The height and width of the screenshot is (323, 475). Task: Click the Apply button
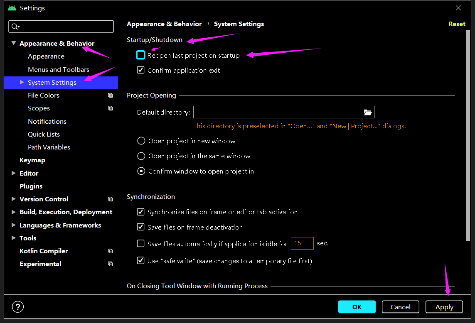pyautogui.click(x=444, y=307)
